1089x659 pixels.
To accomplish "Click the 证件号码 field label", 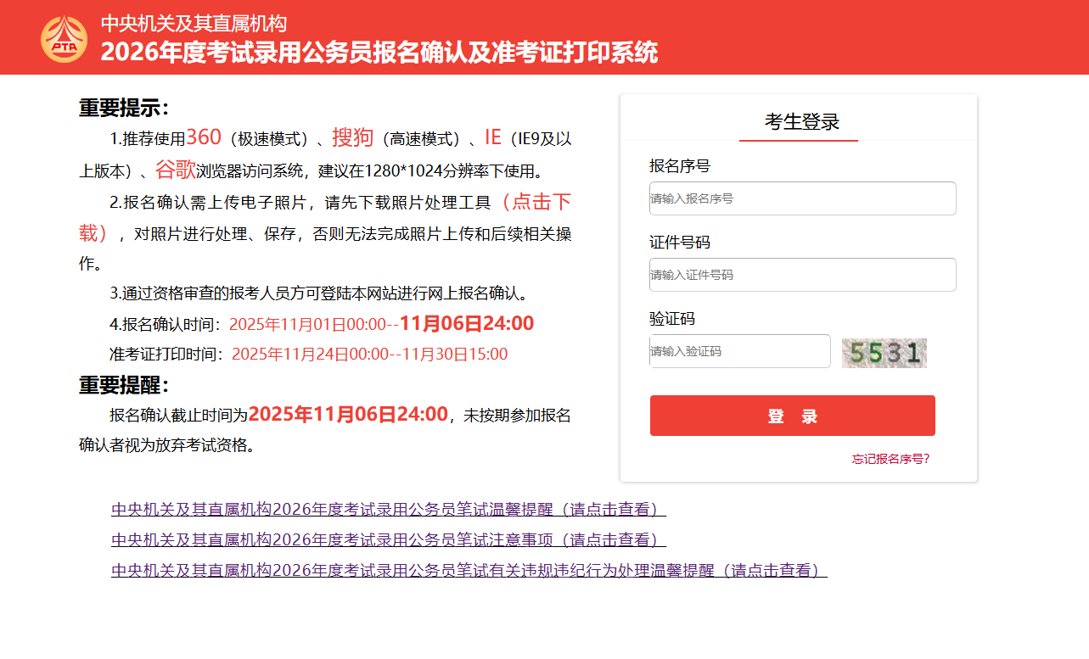I will [x=680, y=243].
